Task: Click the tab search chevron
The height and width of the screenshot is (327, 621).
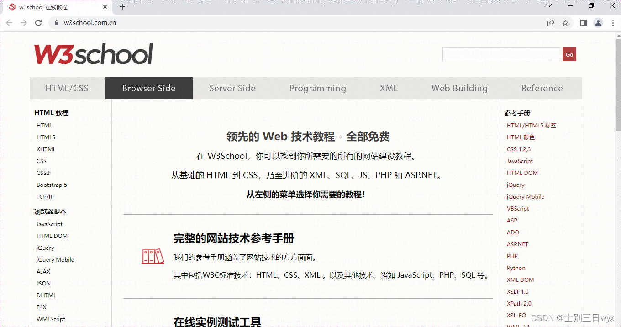Action: click(549, 6)
